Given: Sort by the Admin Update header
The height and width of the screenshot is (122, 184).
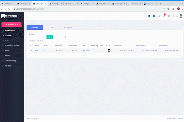Looking at the screenshot, I should coord(141,45).
